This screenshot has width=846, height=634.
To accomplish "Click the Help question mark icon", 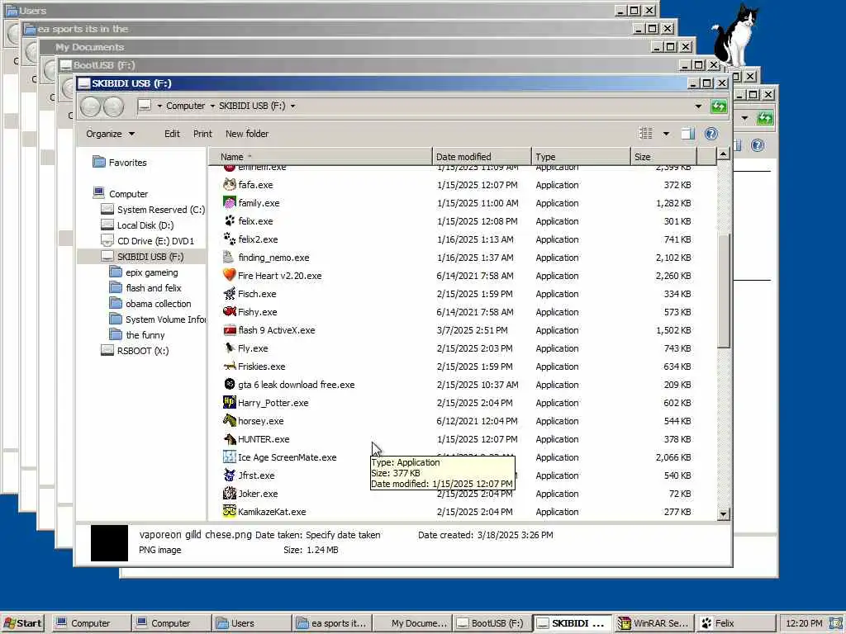I will (711, 134).
